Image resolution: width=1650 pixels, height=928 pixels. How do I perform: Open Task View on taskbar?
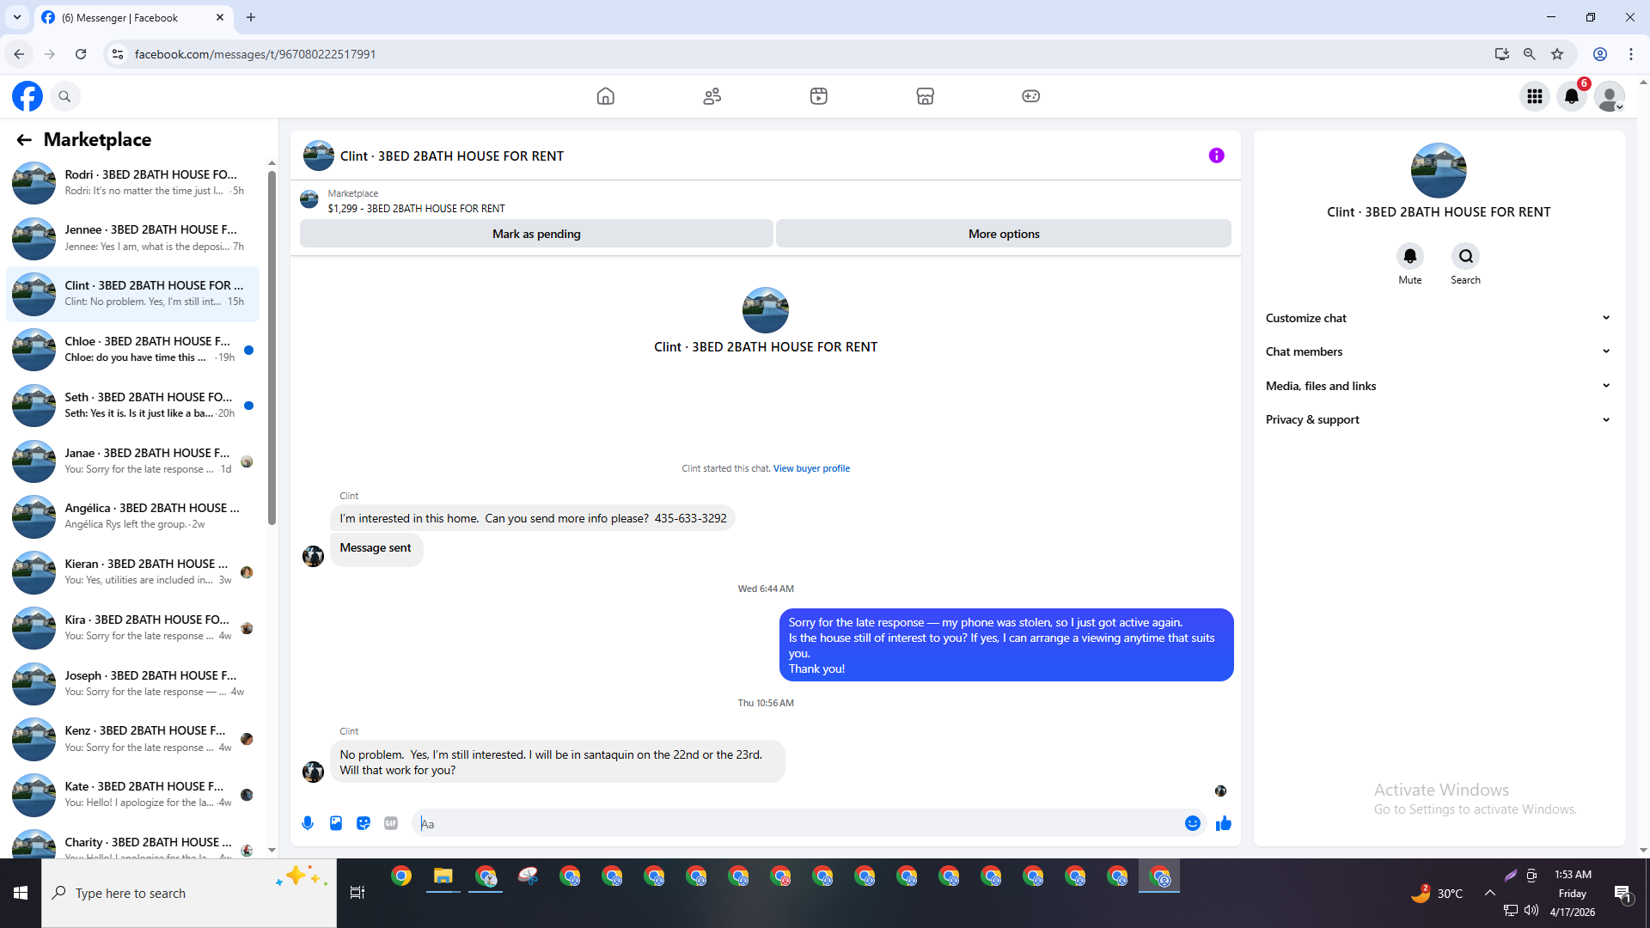357,893
